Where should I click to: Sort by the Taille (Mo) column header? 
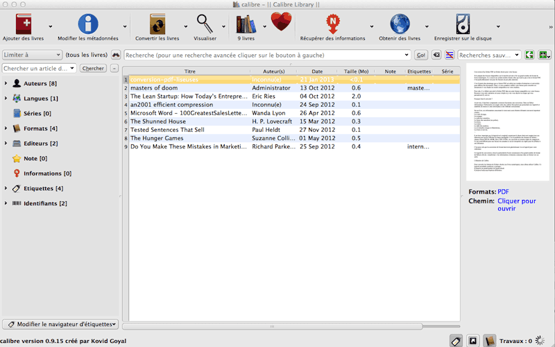[x=356, y=71]
